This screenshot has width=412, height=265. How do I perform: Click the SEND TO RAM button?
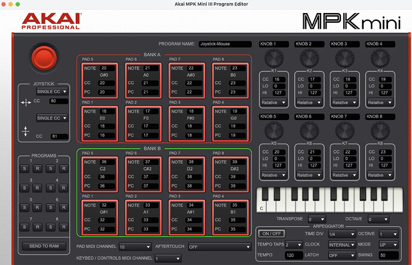(x=44, y=246)
